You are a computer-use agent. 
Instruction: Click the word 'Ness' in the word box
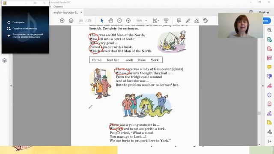pos(142,60)
